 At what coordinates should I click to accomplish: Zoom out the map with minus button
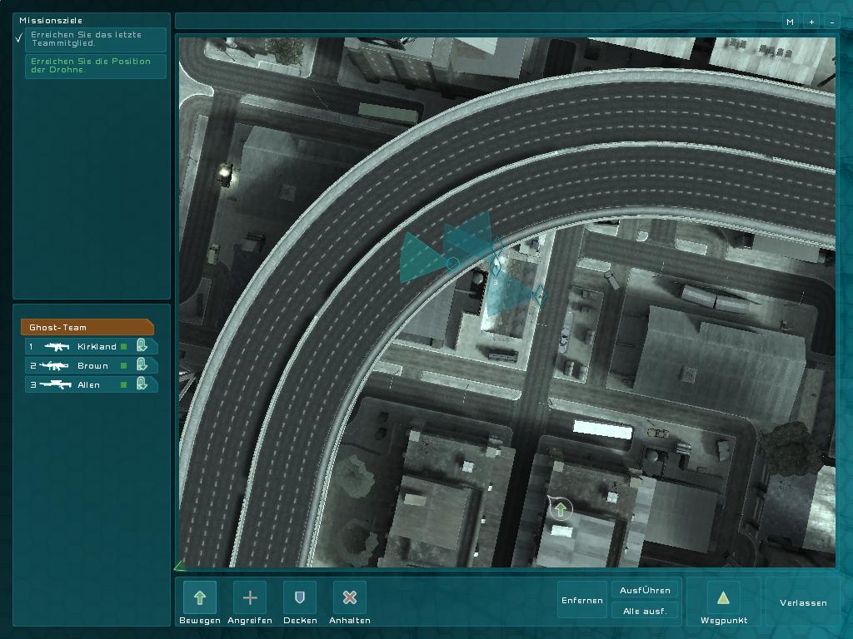click(x=832, y=22)
